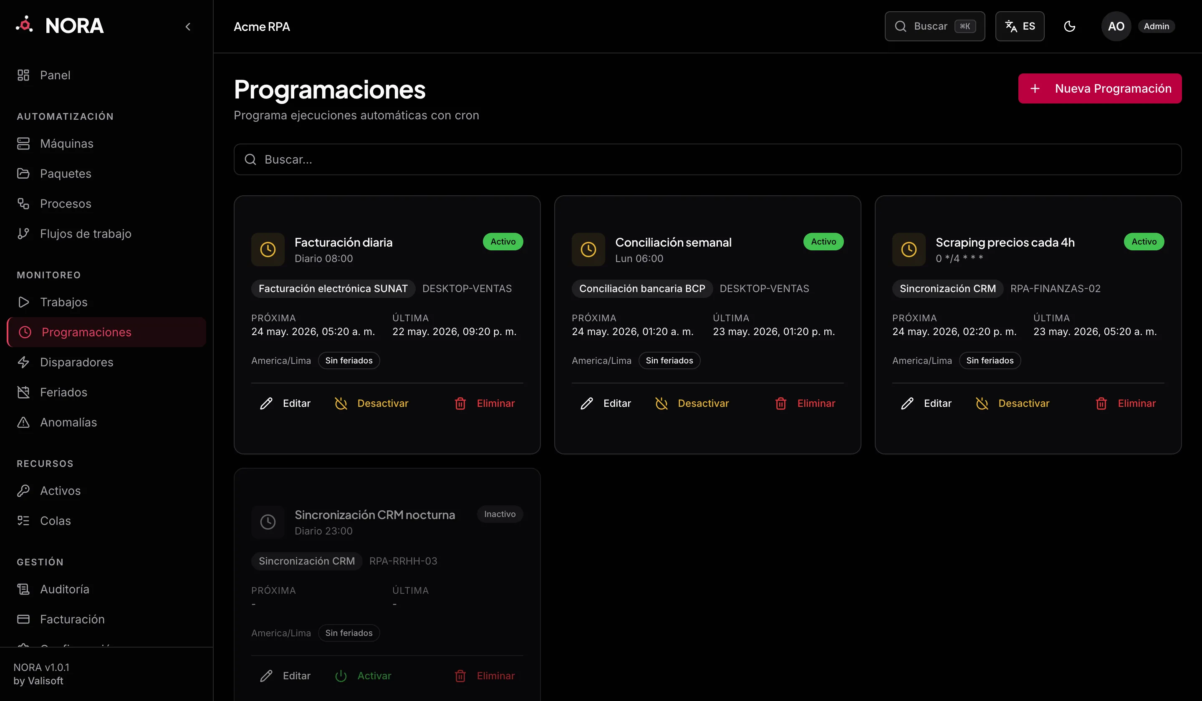Click the Admin role badge
The width and height of the screenshot is (1202, 701).
pos(1156,26)
